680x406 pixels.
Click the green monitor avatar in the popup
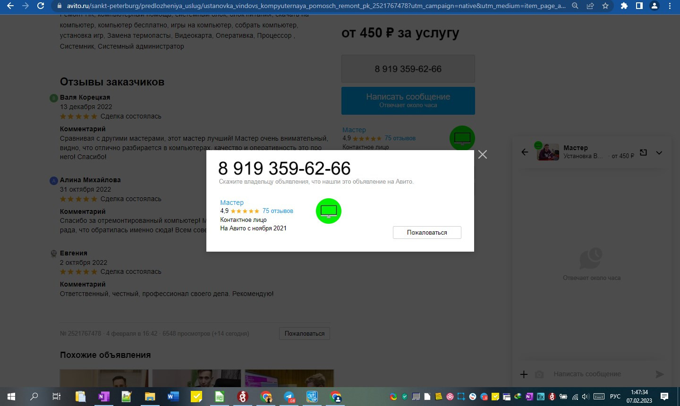point(329,211)
